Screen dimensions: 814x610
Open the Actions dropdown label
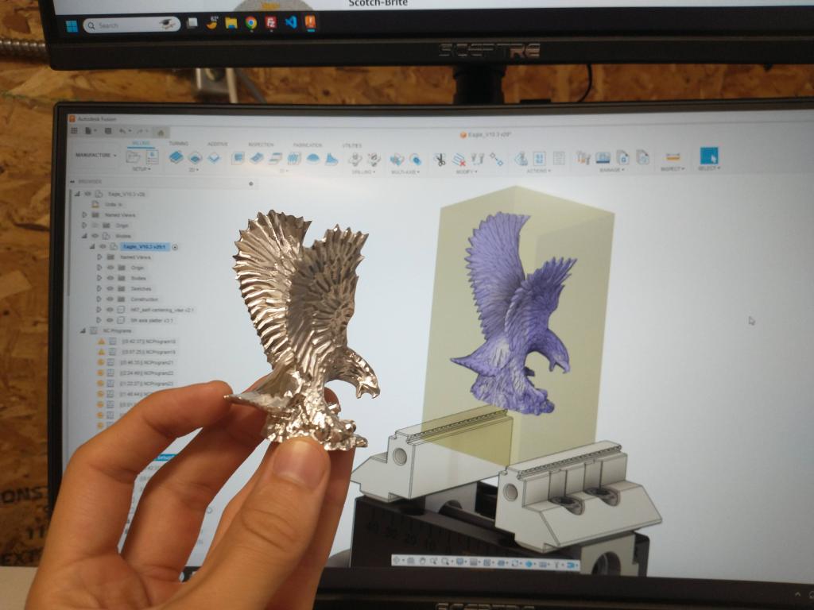click(x=538, y=170)
